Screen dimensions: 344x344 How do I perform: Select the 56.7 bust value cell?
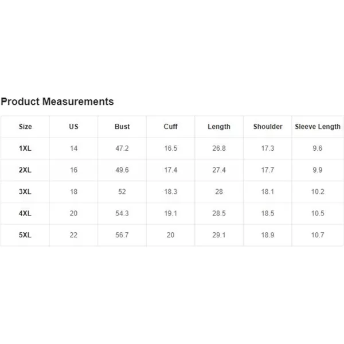[x=122, y=235]
